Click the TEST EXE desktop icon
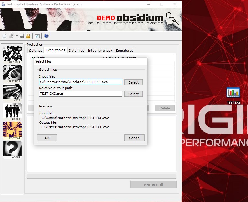 [x=233, y=96]
